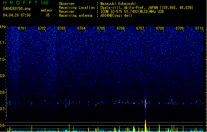Click the Receiving antenna label
This screenshot has height=132, width=207.
pos(76,16)
